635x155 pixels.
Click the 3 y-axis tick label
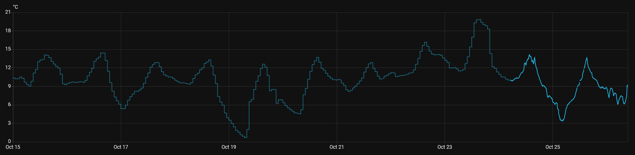[9, 123]
